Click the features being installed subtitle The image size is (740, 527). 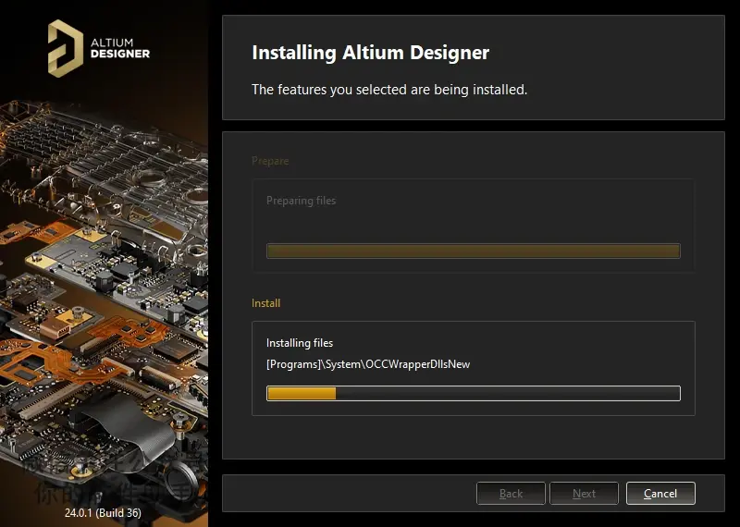tap(389, 89)
